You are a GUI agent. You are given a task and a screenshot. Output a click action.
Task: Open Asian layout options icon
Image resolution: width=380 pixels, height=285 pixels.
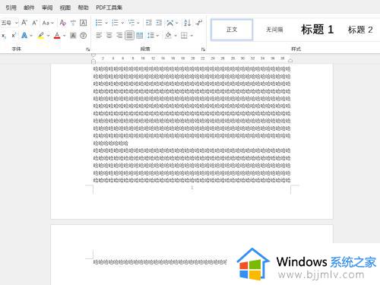170,23
